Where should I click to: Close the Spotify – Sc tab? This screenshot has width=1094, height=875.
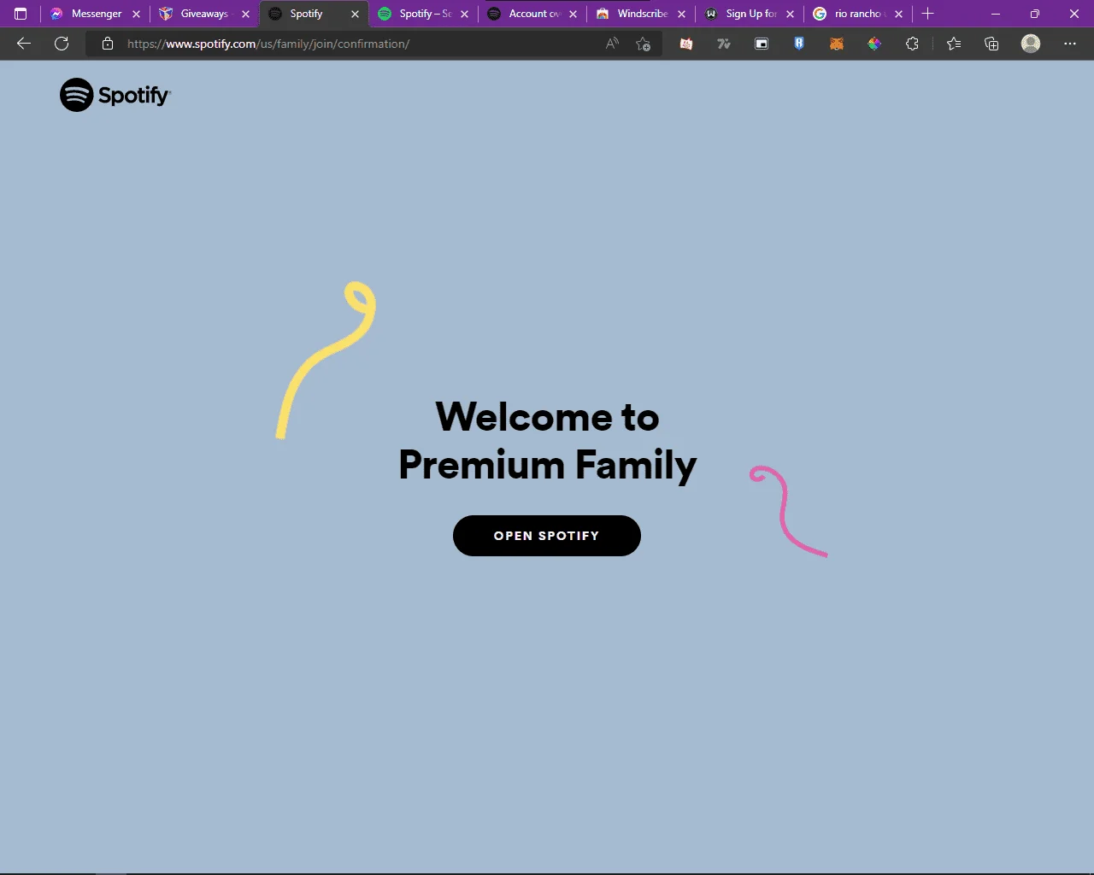click(464, 14)
